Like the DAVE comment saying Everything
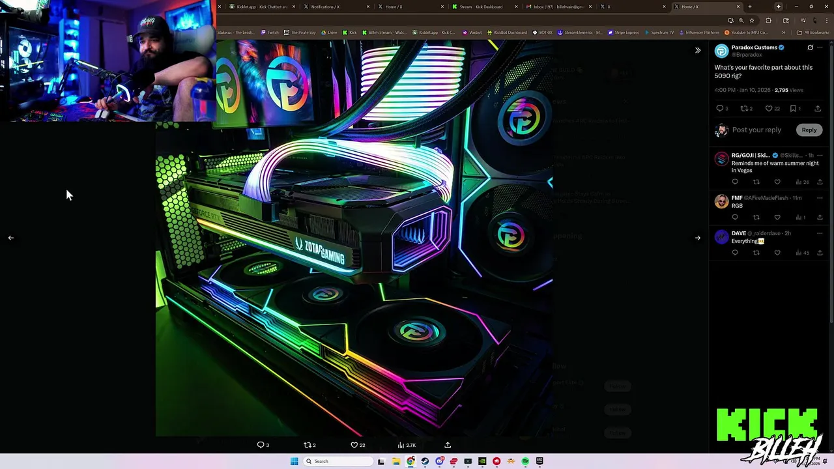 tap(777, 253)
